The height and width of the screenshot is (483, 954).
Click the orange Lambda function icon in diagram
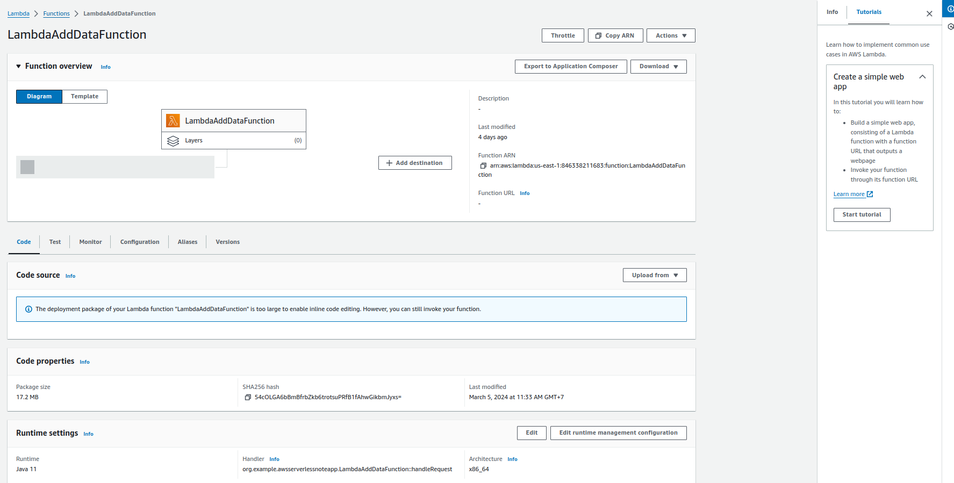(x=173, y=120)
